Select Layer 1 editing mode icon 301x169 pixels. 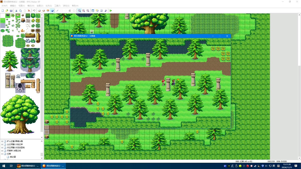pyautogui.click(x=39, y=11)
